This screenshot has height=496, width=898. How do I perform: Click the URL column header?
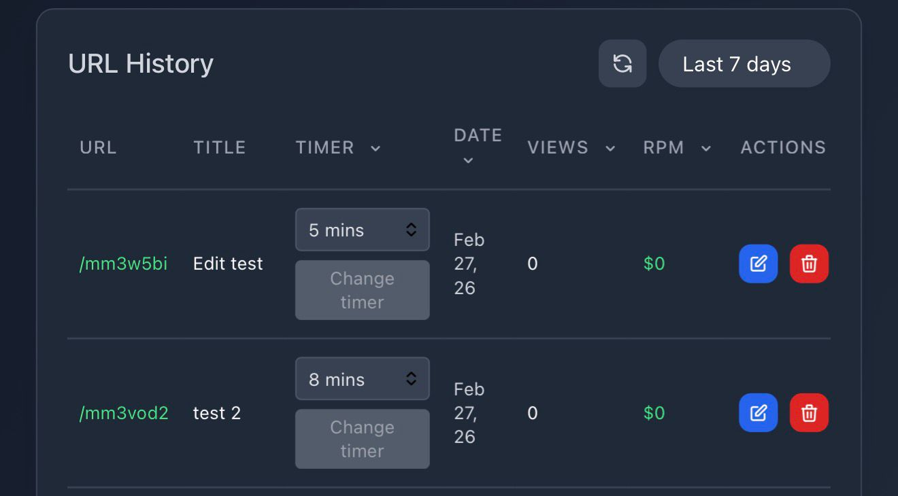(x=98, y=147)
